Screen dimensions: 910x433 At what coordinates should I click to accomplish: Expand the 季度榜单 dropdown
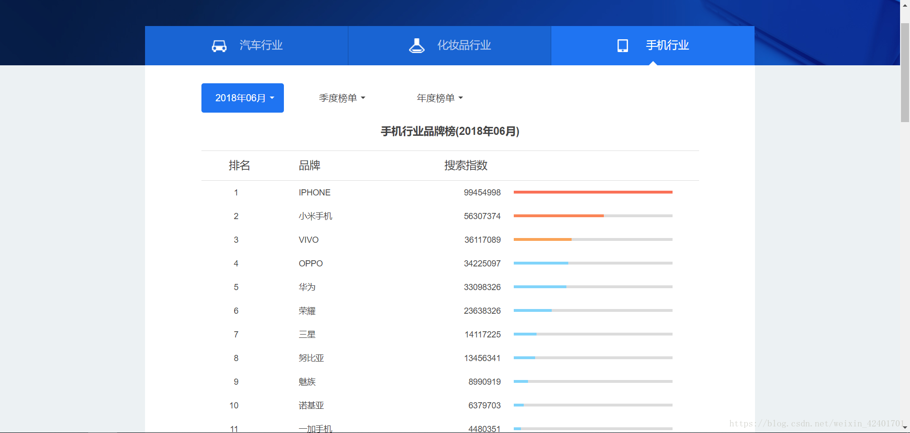tap(342, 98)
